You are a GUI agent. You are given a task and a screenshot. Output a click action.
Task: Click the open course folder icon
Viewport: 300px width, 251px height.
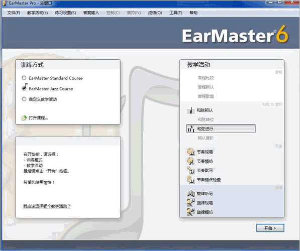(24, 118)
